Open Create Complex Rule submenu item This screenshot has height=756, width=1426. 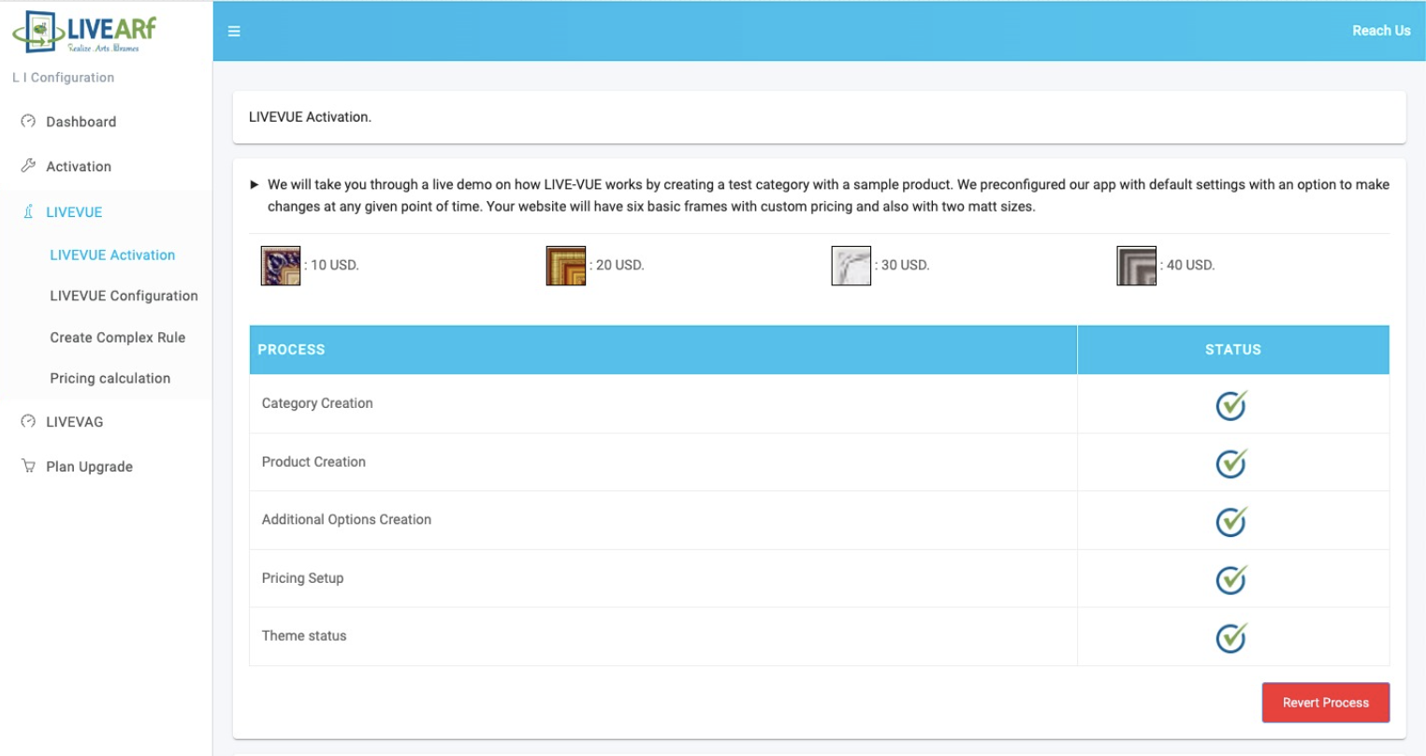click(118, 337)
